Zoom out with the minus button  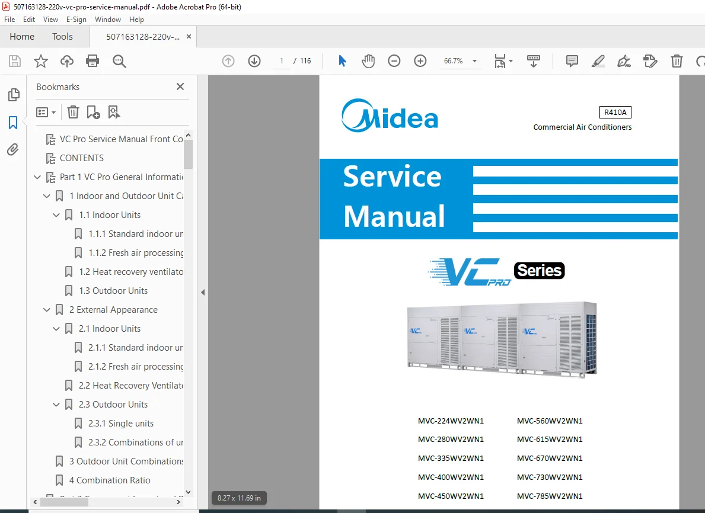(394, 61)
